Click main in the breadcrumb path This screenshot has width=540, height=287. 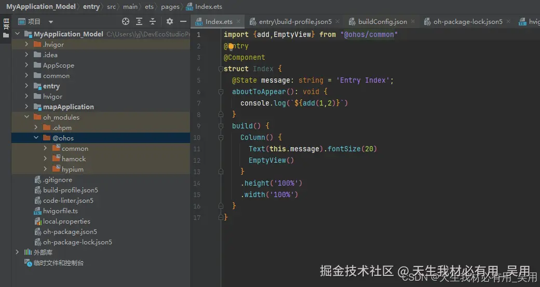pyautogui.click(x=130, y=7)
